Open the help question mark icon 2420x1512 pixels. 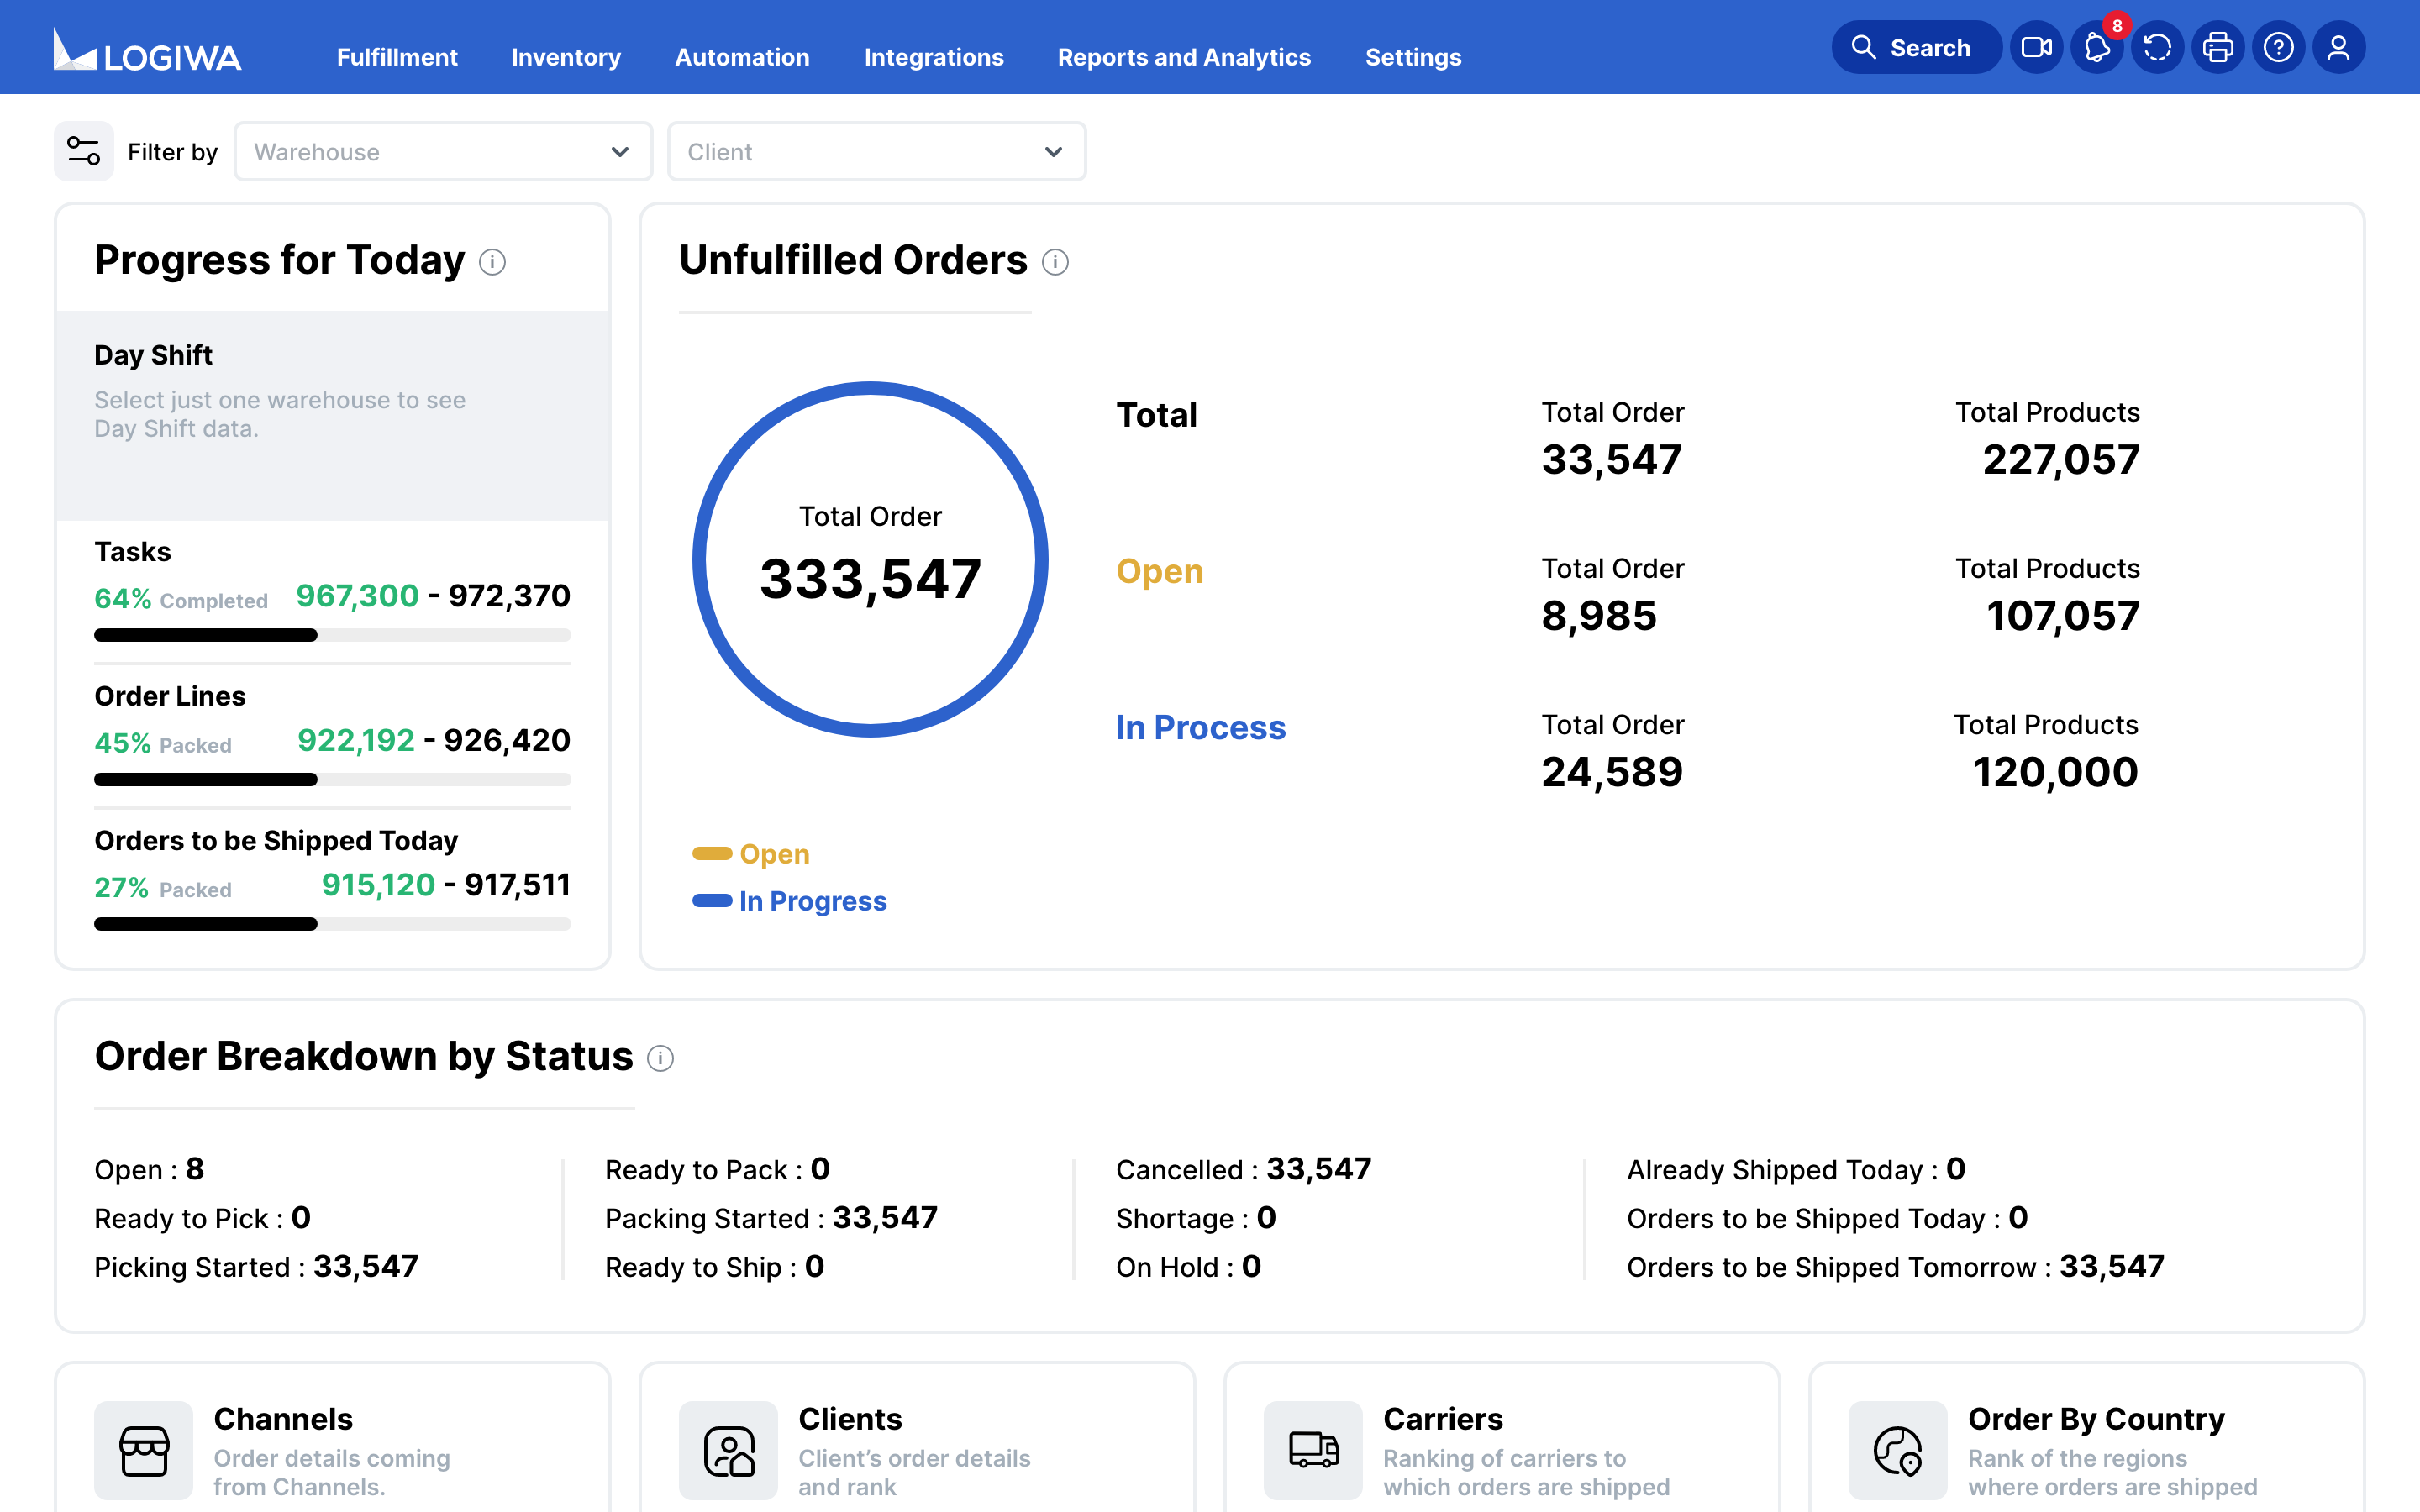pyautogui.click(x=2278, y=47)
